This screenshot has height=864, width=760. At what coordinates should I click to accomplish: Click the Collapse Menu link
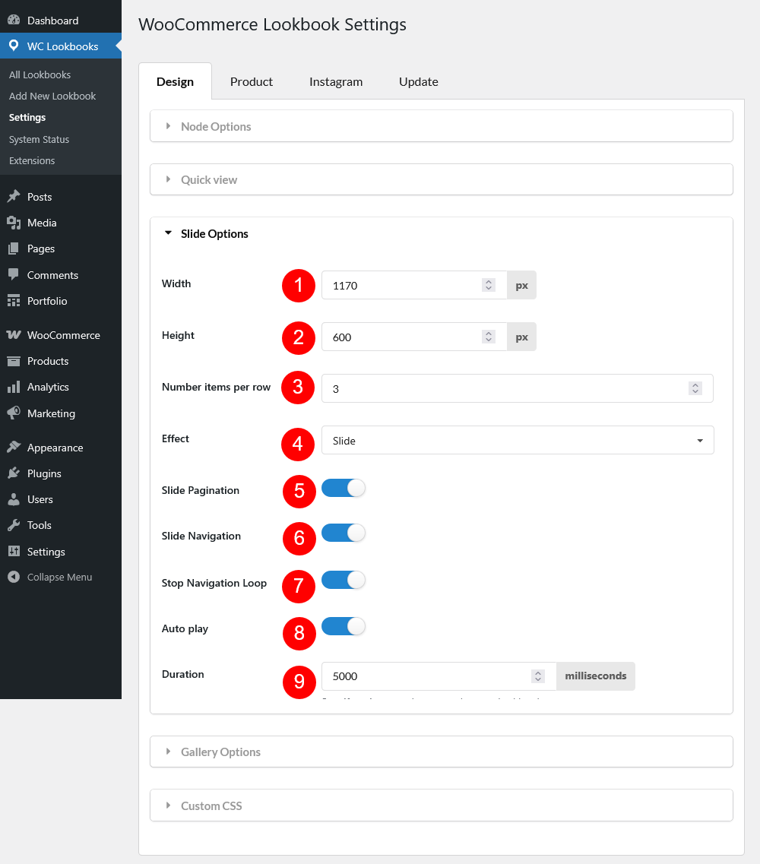(x=61, y=577)
